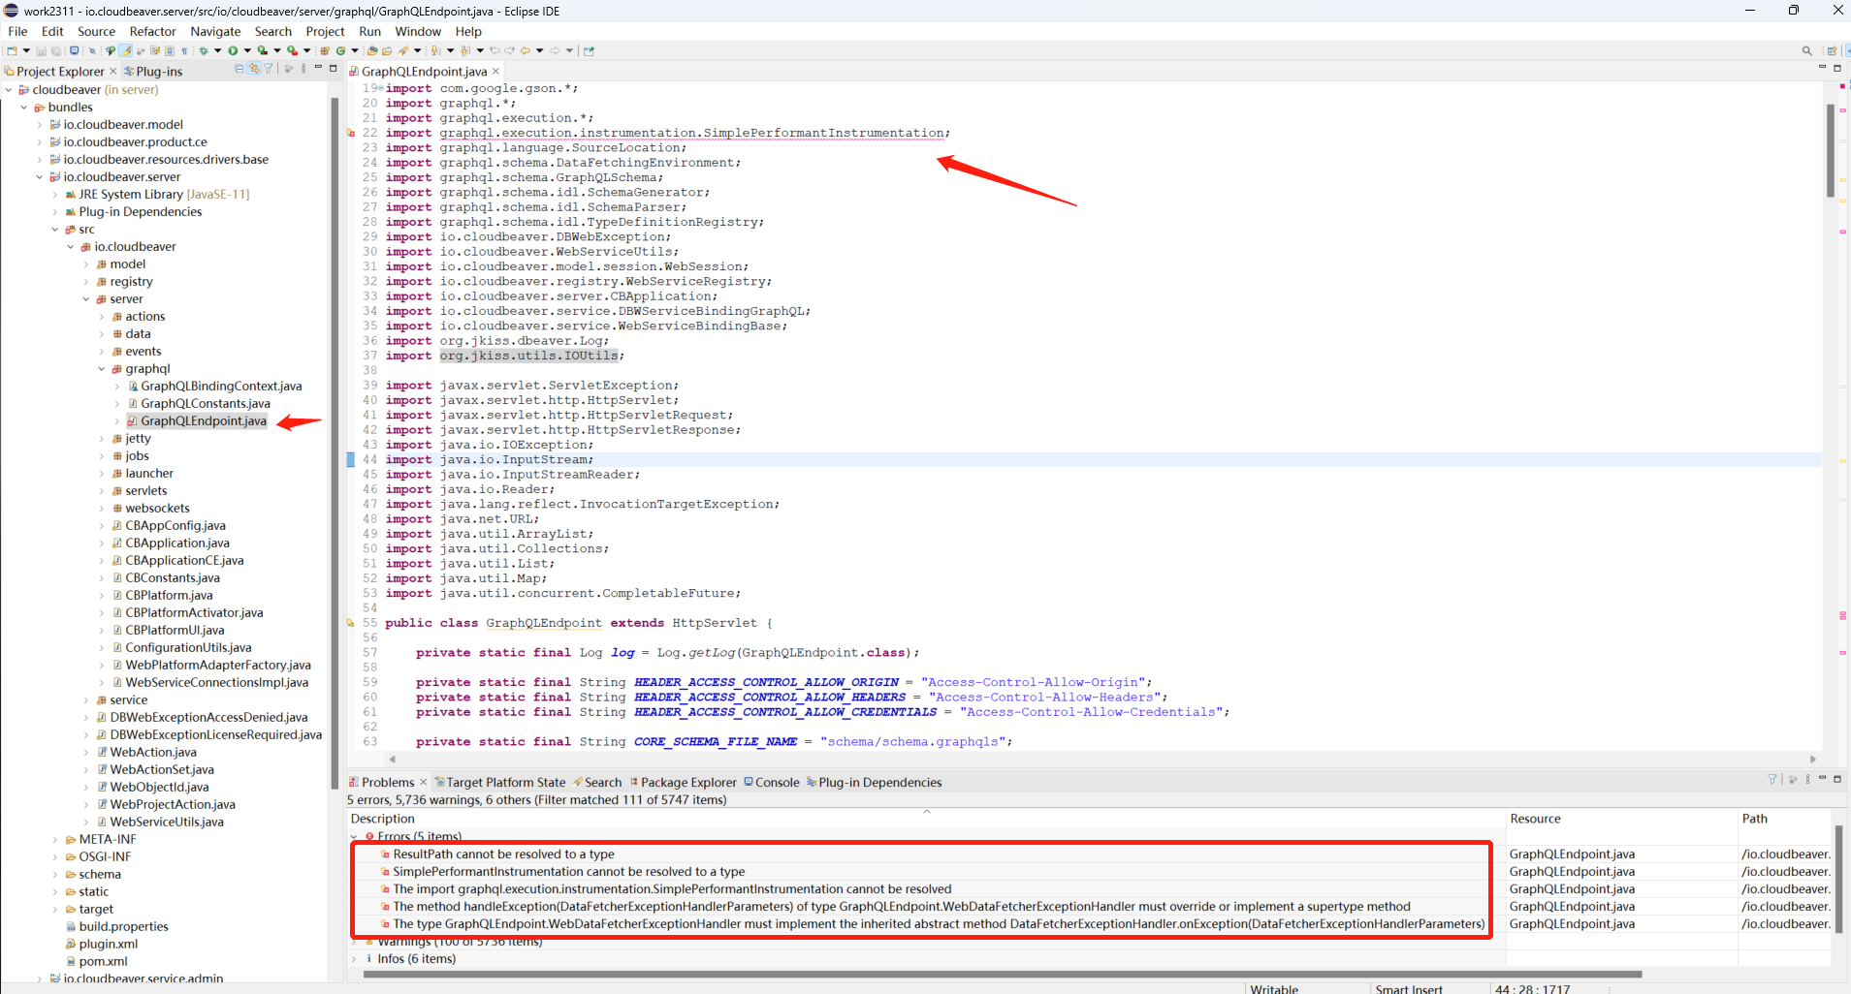Toggle Mark Occurrences highlighter icon
Image resolution: width=1851 pixels, height=994 pixels.
[125, 50]
